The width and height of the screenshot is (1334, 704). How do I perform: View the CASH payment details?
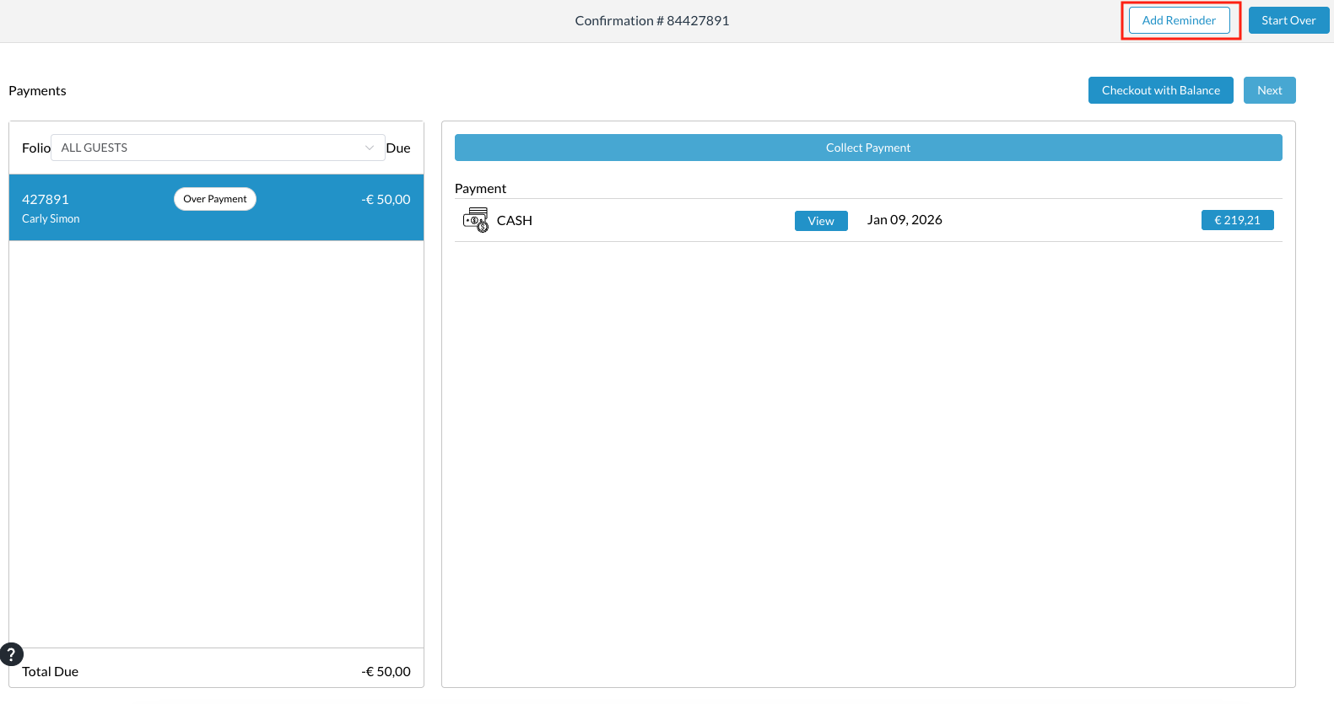[820, 221]
